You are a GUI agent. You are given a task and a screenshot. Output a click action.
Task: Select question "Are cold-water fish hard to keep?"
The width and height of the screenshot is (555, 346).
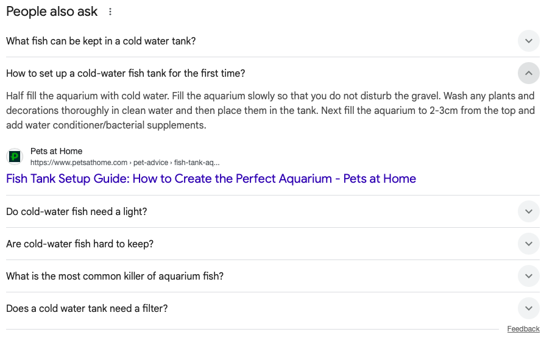point(80,244)
